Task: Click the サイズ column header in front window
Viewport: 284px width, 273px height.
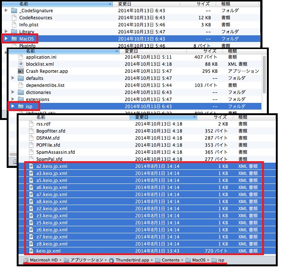Action: [220, 117]
